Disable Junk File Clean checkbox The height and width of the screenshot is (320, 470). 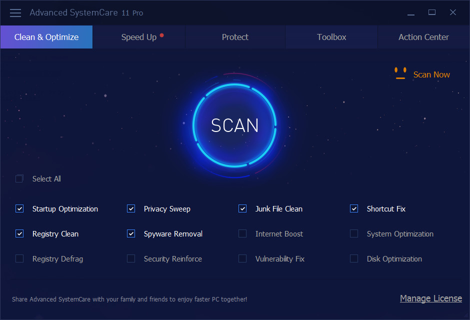point(242,208)
